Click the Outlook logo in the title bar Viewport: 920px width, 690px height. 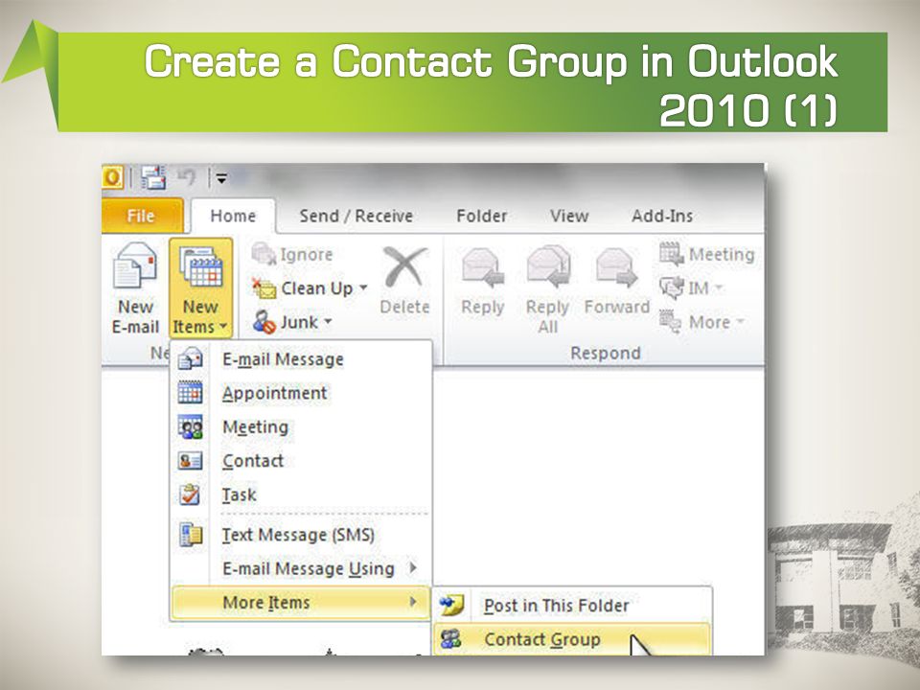click(x=113, y=177)
